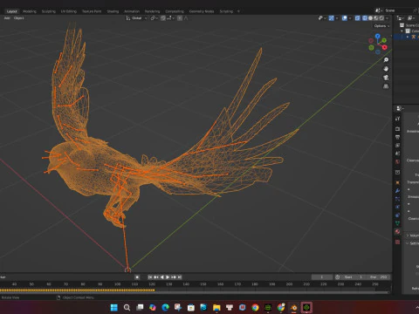
Task: Open the viewport shading options dropdown
Action: click(387, 18)
